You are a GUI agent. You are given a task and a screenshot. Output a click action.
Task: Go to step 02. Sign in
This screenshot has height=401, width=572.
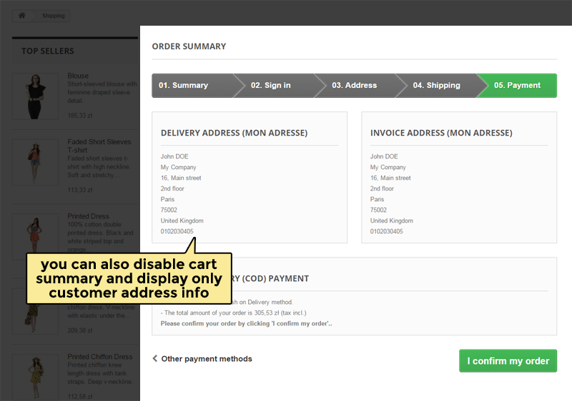point(271,86)
